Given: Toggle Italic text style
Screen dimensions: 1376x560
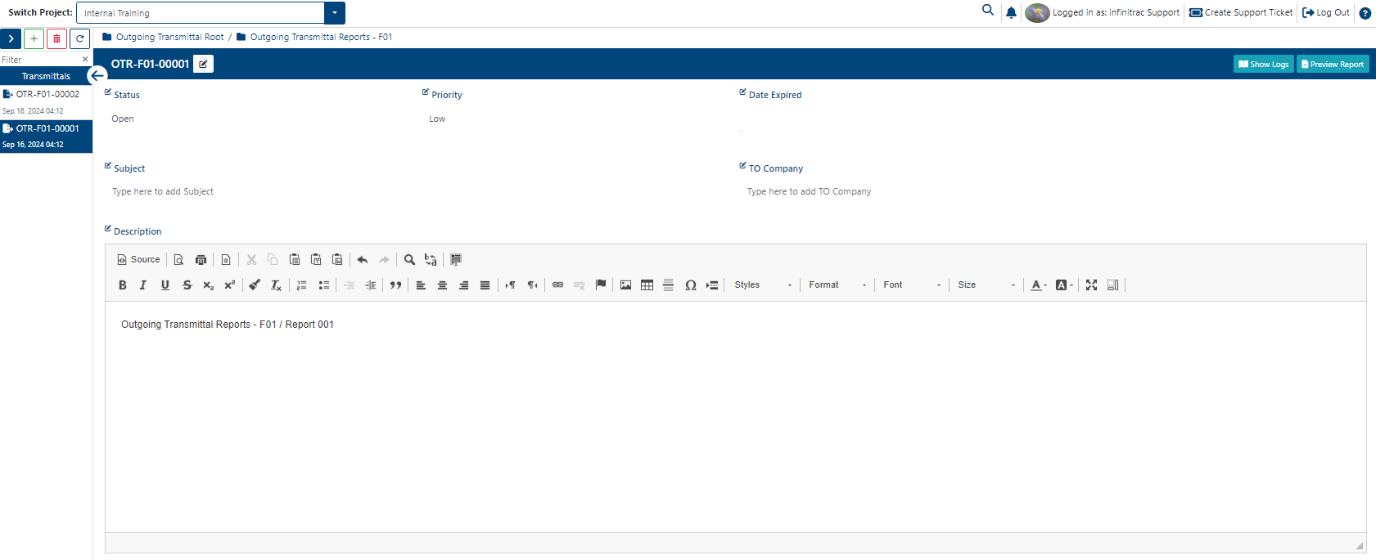Looking at the screenshot, I should pyautogui.click(x=143, y=285).
